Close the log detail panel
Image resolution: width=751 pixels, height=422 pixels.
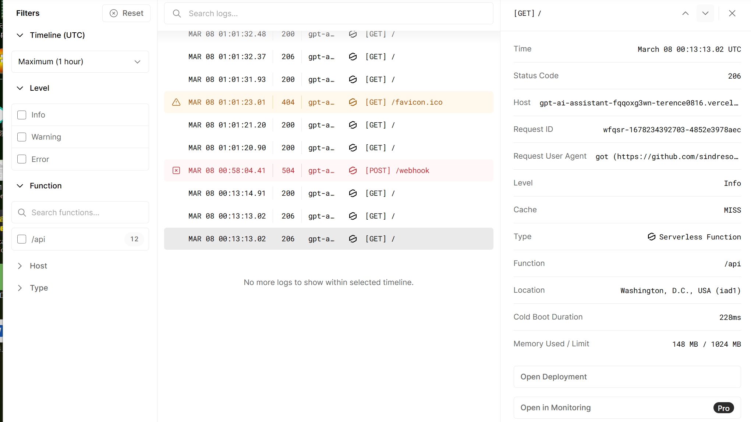(x=732, y=13)
